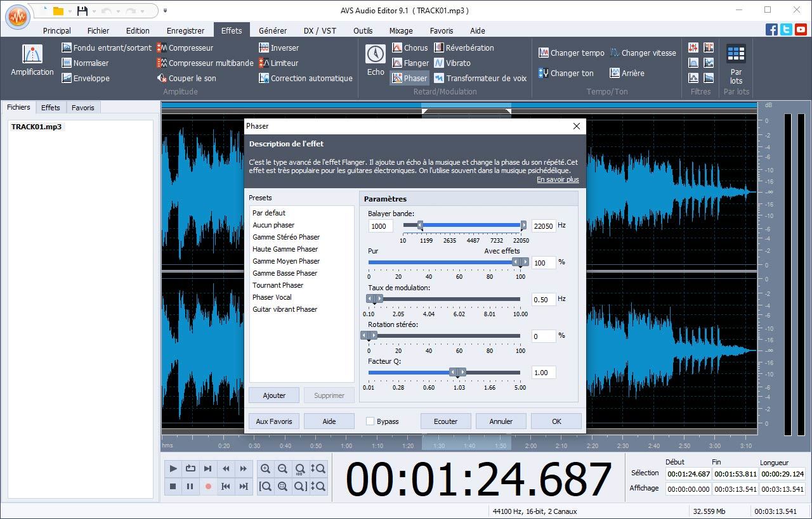This screenshot has height=519, width=812.
Task: Click the Stop playback button
Action: click(x=174, y=487)
